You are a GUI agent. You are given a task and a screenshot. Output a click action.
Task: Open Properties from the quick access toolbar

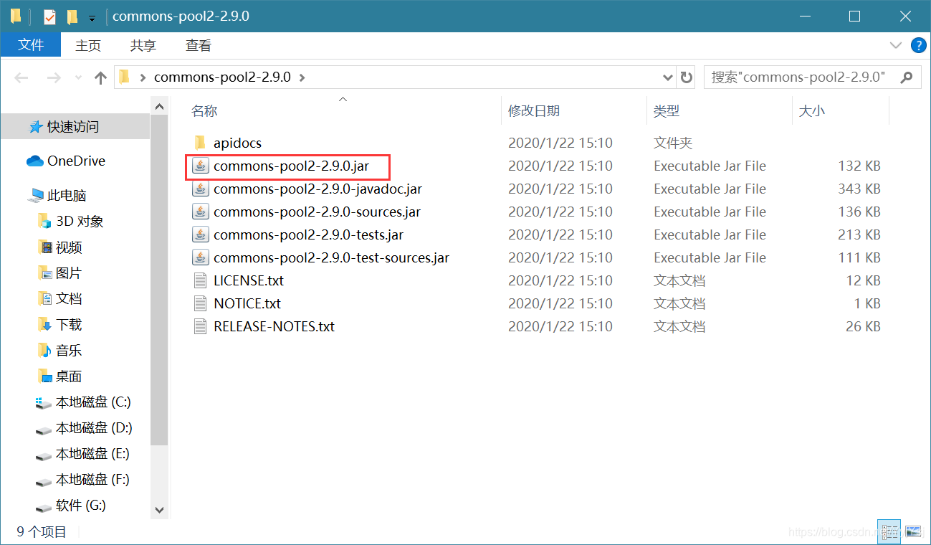click(49, 15)
